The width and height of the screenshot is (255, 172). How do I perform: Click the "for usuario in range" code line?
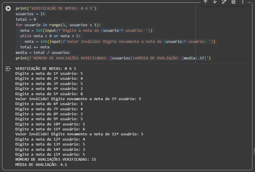pyautogui.click(x=58, y=25)
